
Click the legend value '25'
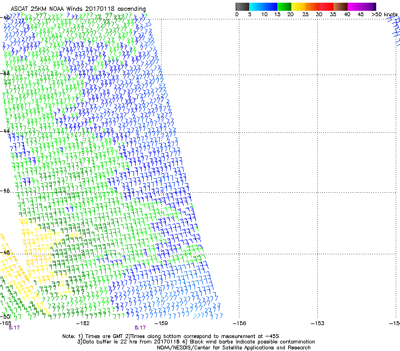click(x=305, y=15)
